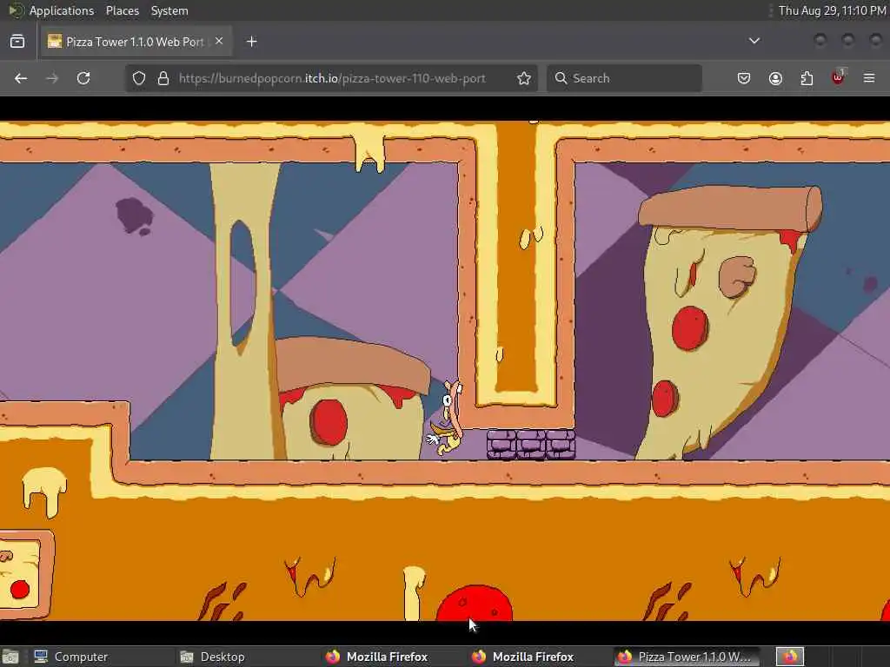
Task: Close the Pizza Tower tab
Action: 219,41
